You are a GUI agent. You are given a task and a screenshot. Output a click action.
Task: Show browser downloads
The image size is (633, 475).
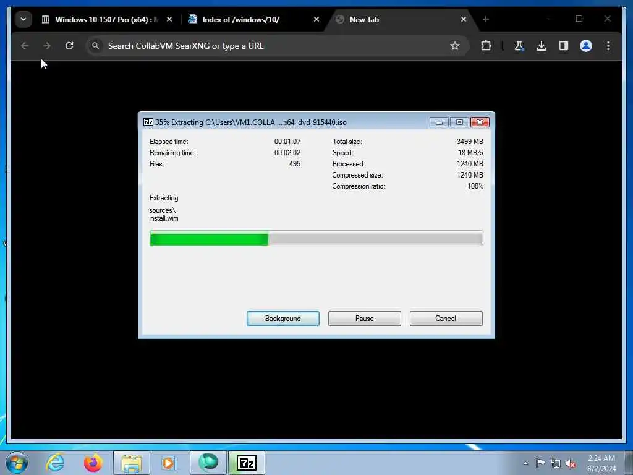[x=542, y=46]
